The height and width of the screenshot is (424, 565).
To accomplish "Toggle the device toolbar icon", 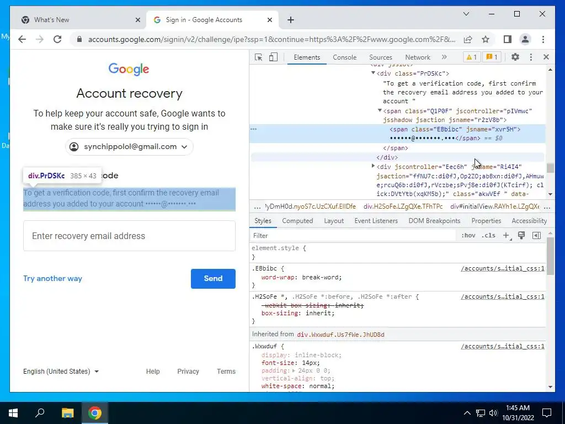I will 274,57.
